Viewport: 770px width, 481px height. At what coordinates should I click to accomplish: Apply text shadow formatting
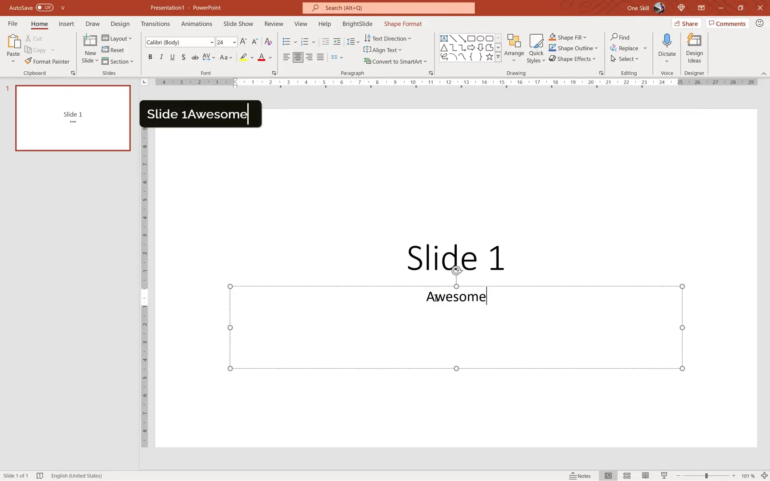click(x=184, y=57)
